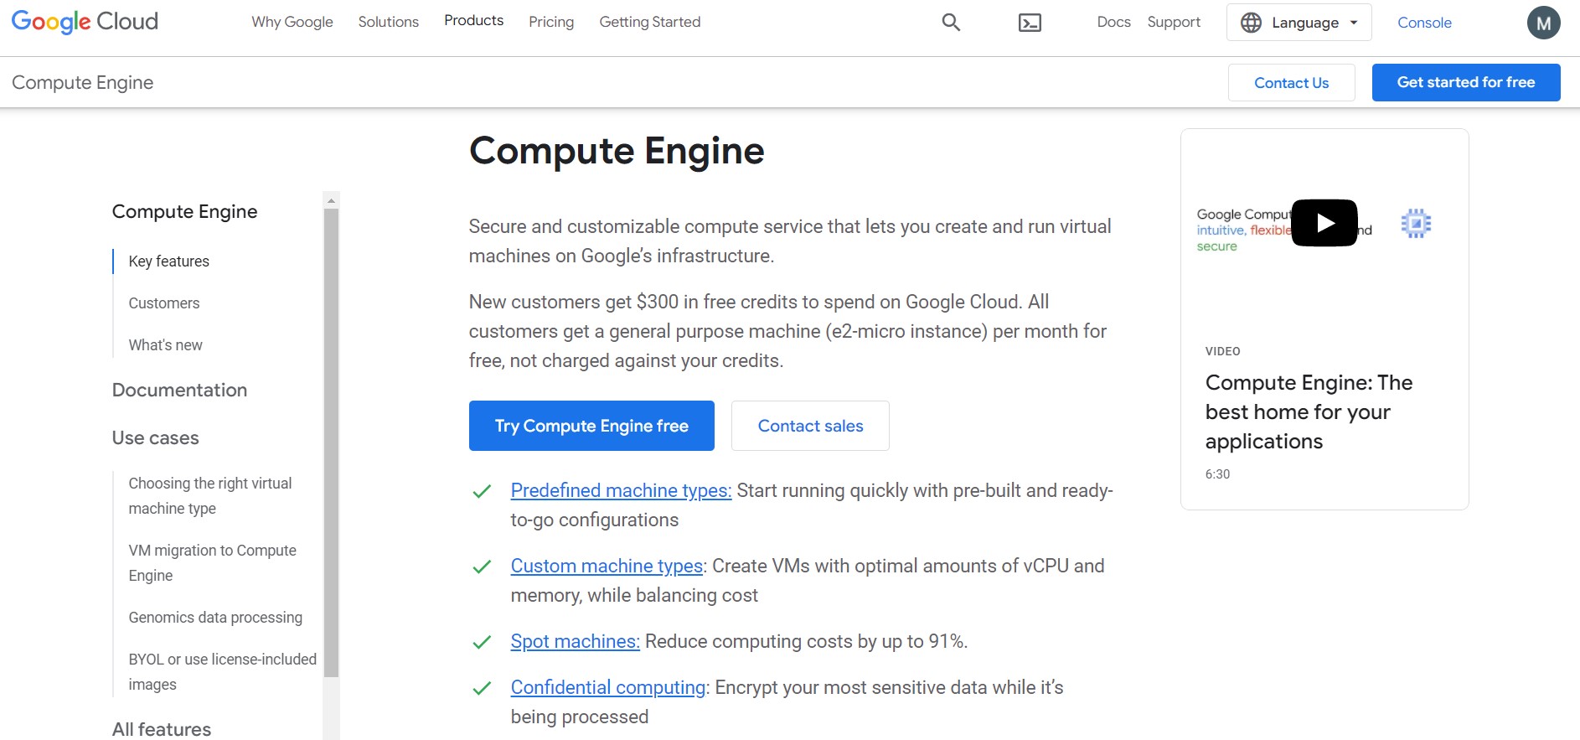The width and height of the screenshot is (1580, 740).
Task: Expand the Products menu
Action: pyautogui.click(x=473, y=20)
